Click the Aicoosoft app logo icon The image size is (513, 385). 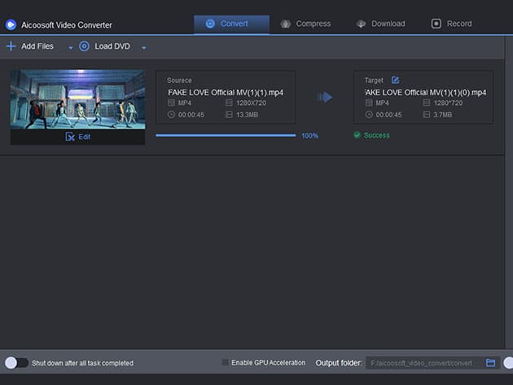[x=11, y=24]
